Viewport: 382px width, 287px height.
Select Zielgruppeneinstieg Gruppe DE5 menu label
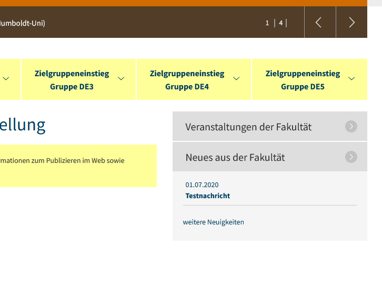[303, 80]
